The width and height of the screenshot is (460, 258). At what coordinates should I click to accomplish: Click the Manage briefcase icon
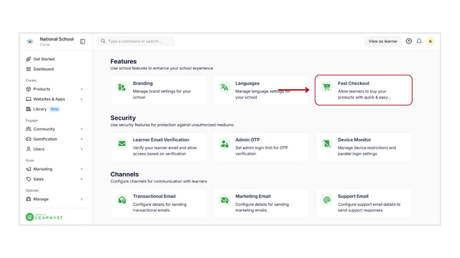29,199
